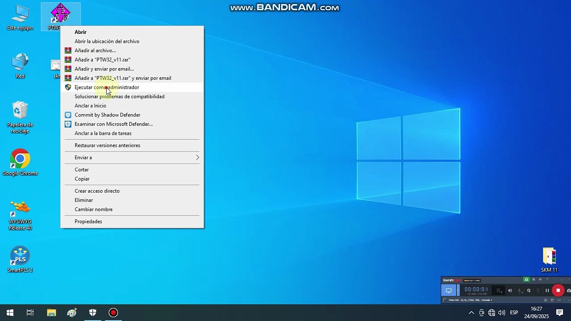The width and height of the screenshot is (571, 321).
Task: Toggle Bandicam webcam overlay icon
Action: click(x=498, y=291)
